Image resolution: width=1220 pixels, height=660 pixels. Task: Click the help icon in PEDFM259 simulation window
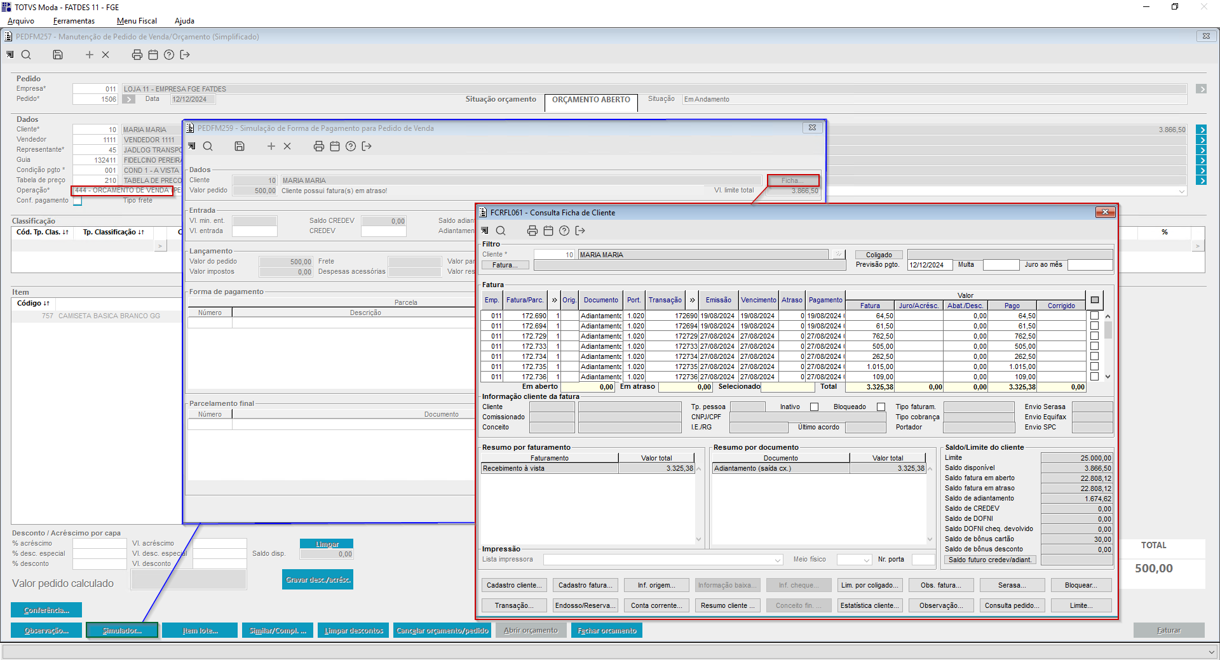[351, 146]
